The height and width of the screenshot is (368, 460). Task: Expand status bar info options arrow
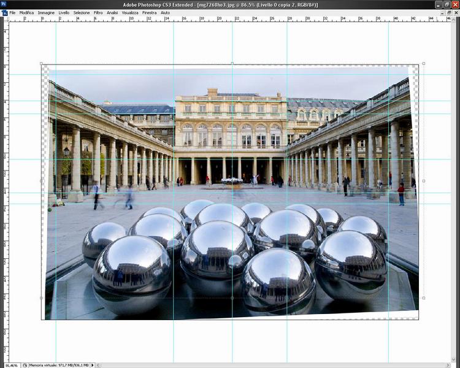93,365
